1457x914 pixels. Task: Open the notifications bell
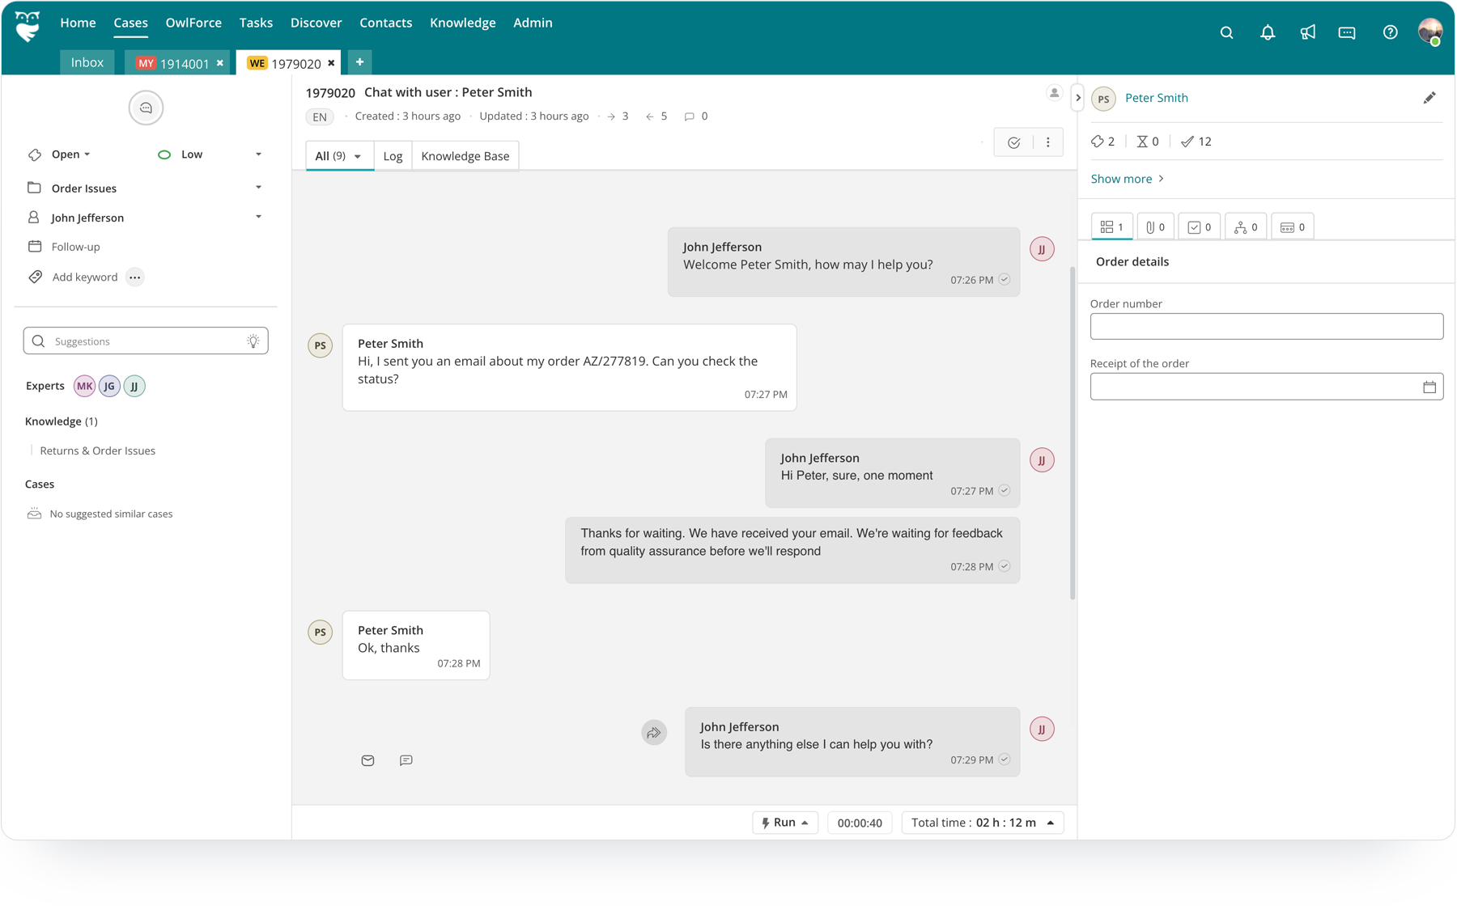pyautogui.click(x=1267, y=32)
